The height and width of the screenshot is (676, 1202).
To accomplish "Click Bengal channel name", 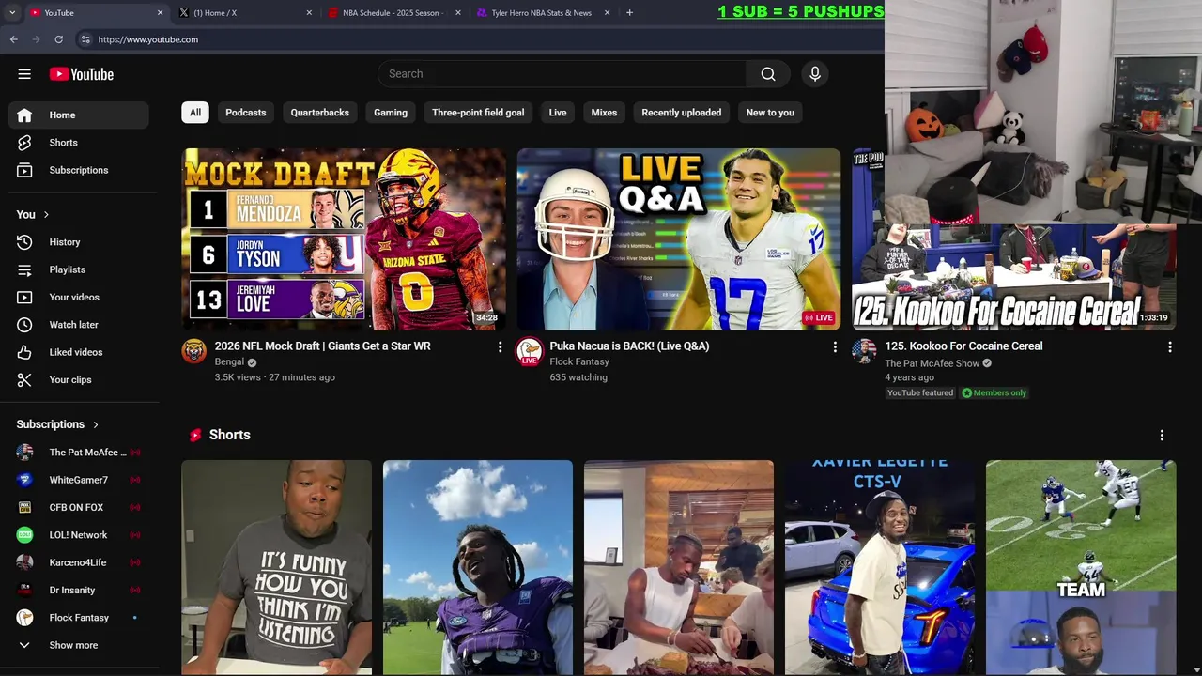I will pyautogui.click(x=229, y=362).
